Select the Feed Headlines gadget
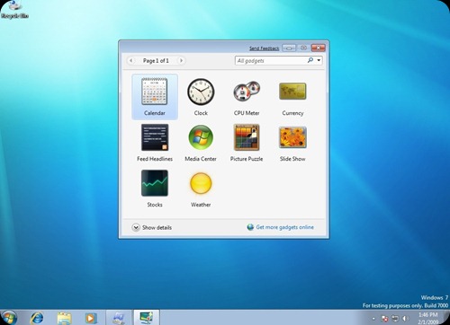The image size is (450, 325). [155, 143]
